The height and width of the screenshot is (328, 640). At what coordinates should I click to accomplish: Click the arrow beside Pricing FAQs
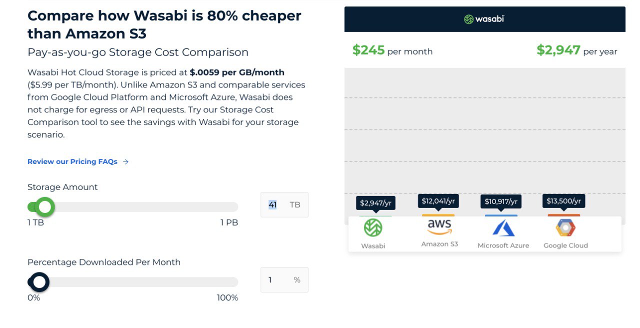click(x=125, y=161)
